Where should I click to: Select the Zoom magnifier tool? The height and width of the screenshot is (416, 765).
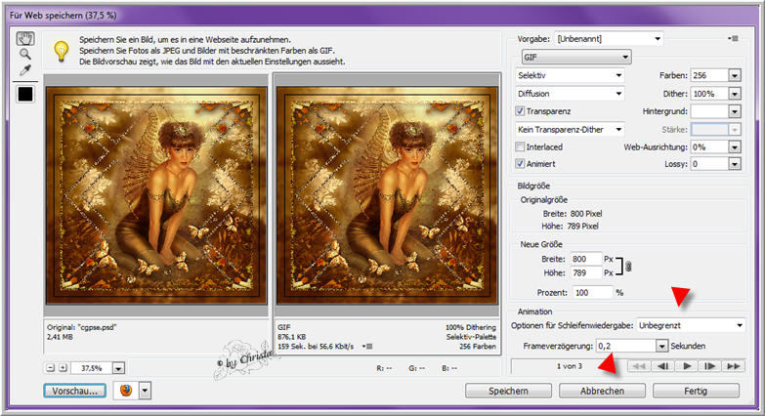(24, 54)
